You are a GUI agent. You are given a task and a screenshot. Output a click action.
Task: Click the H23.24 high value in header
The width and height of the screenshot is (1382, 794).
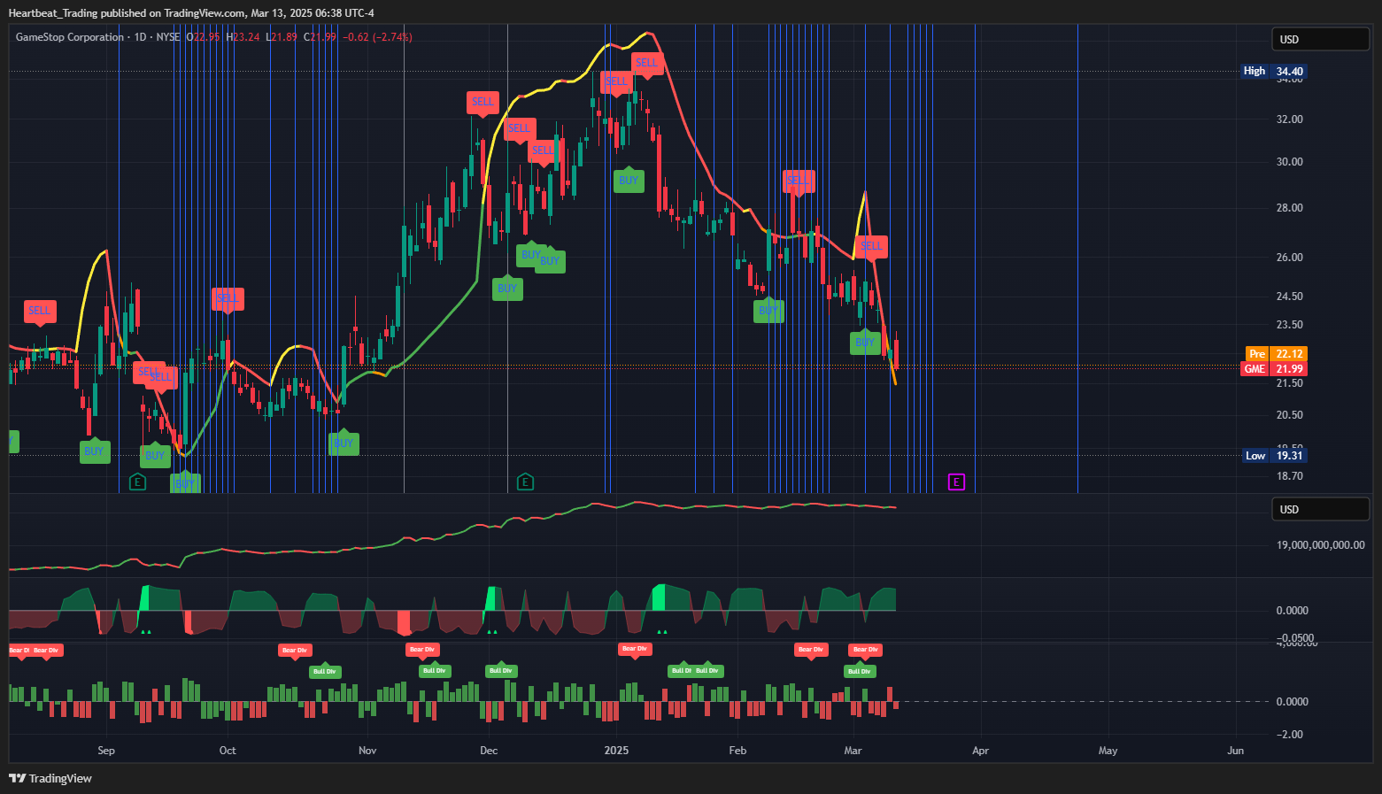click(x=243, y=37)
